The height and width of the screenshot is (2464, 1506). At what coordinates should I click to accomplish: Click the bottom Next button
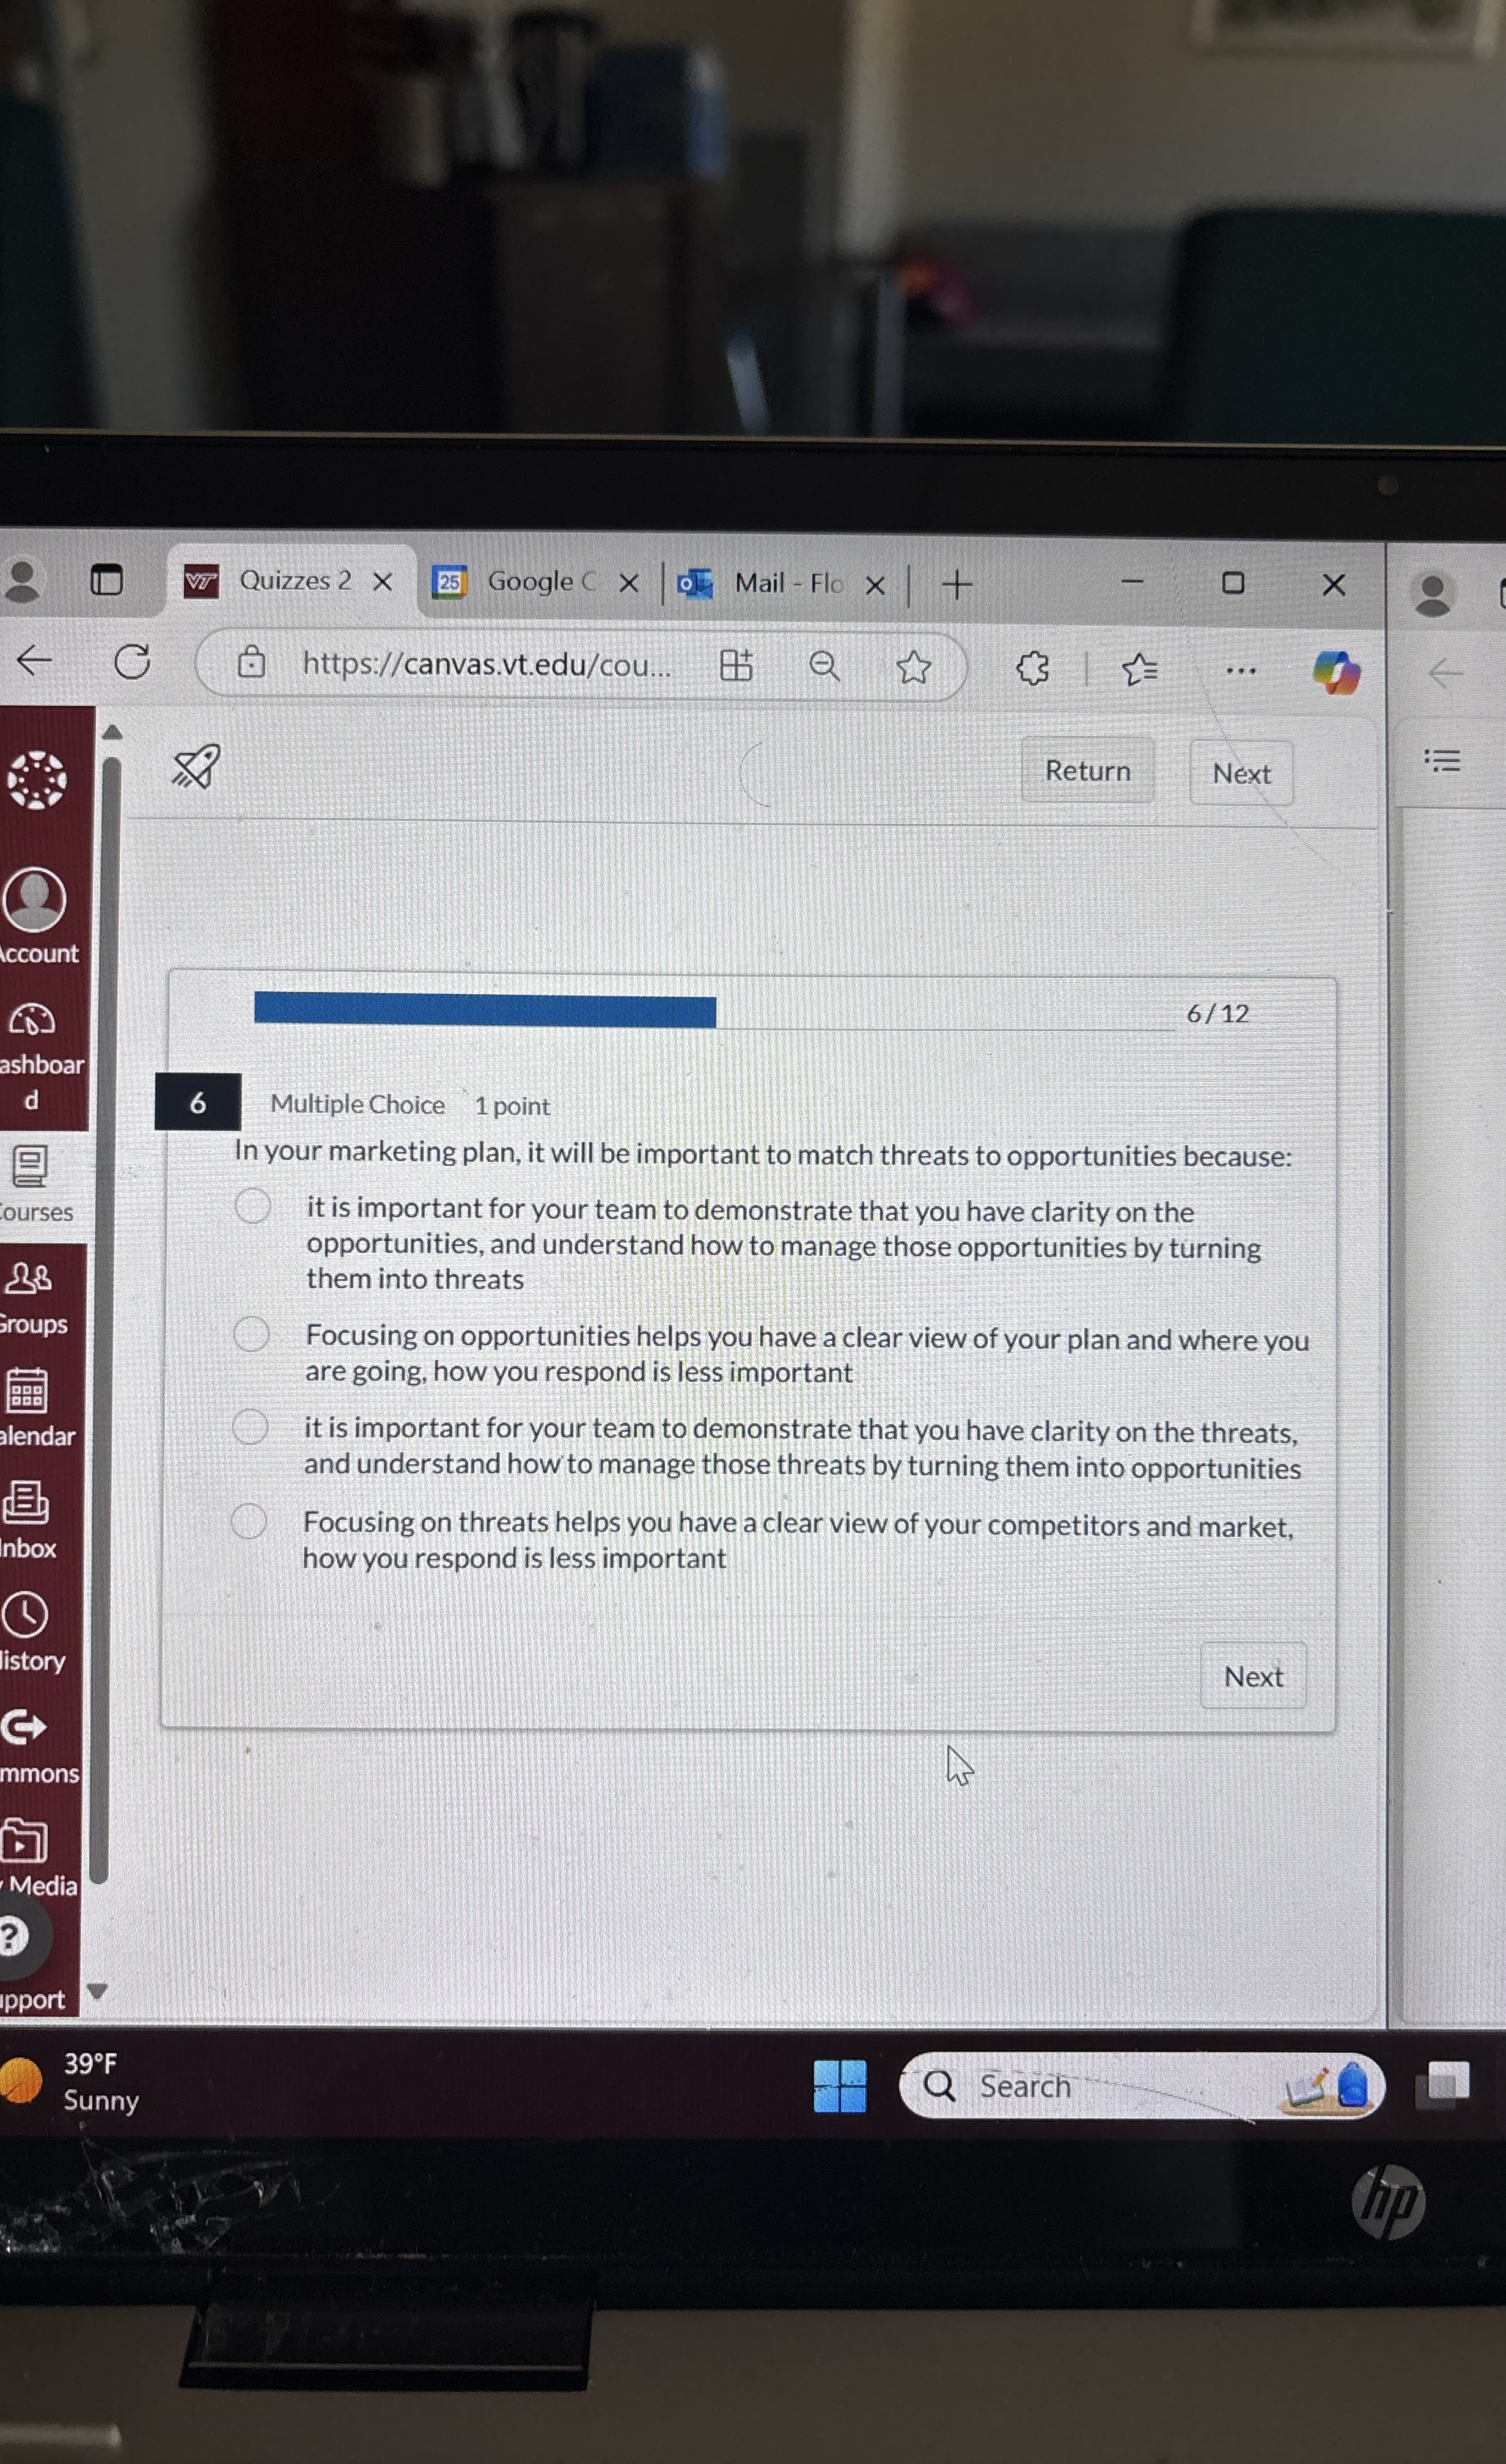click(1252, 1676)
